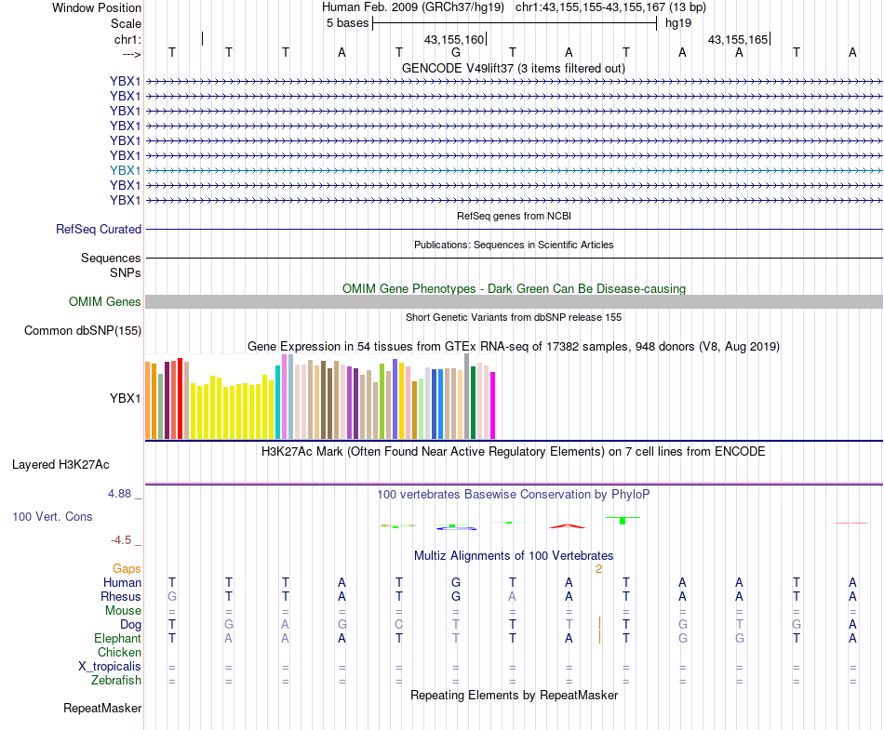Select the light blue highlighted YBX1 transcript label
This screenshot has width=884, height=730.
click(126, 171)
